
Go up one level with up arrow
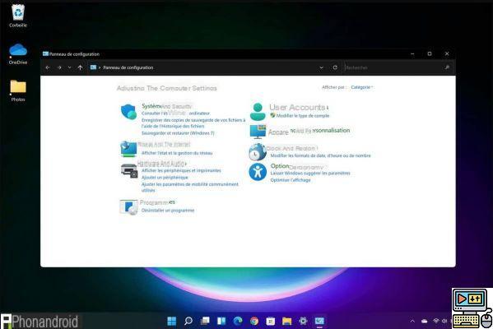click(80, 67)
